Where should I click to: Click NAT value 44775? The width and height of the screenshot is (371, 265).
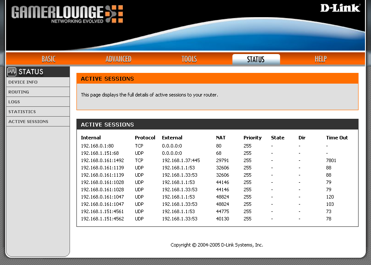tap(222, 212)
